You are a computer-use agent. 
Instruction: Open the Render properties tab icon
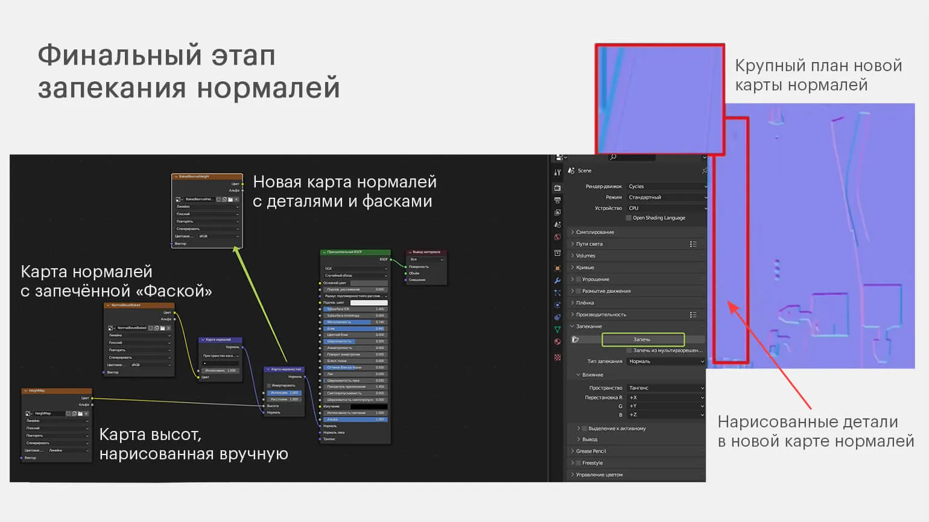[x=557, y=188]
